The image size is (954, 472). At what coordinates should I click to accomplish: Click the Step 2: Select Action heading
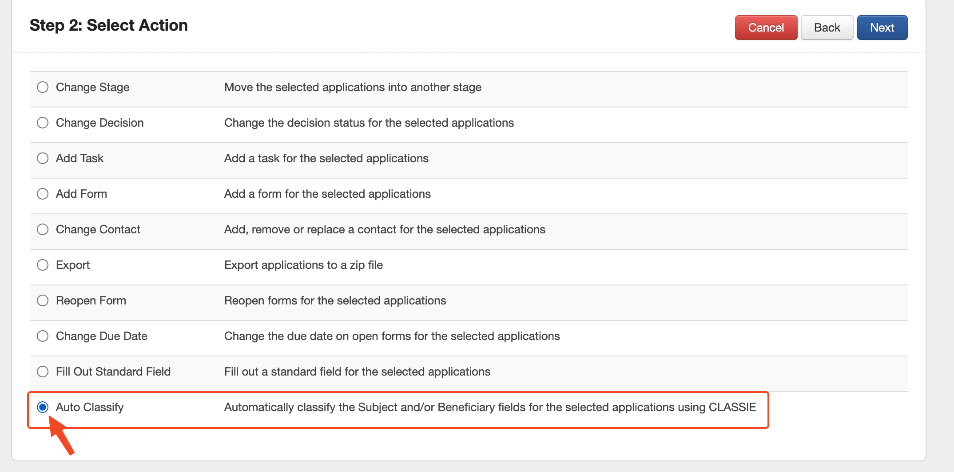click(109, 25)
